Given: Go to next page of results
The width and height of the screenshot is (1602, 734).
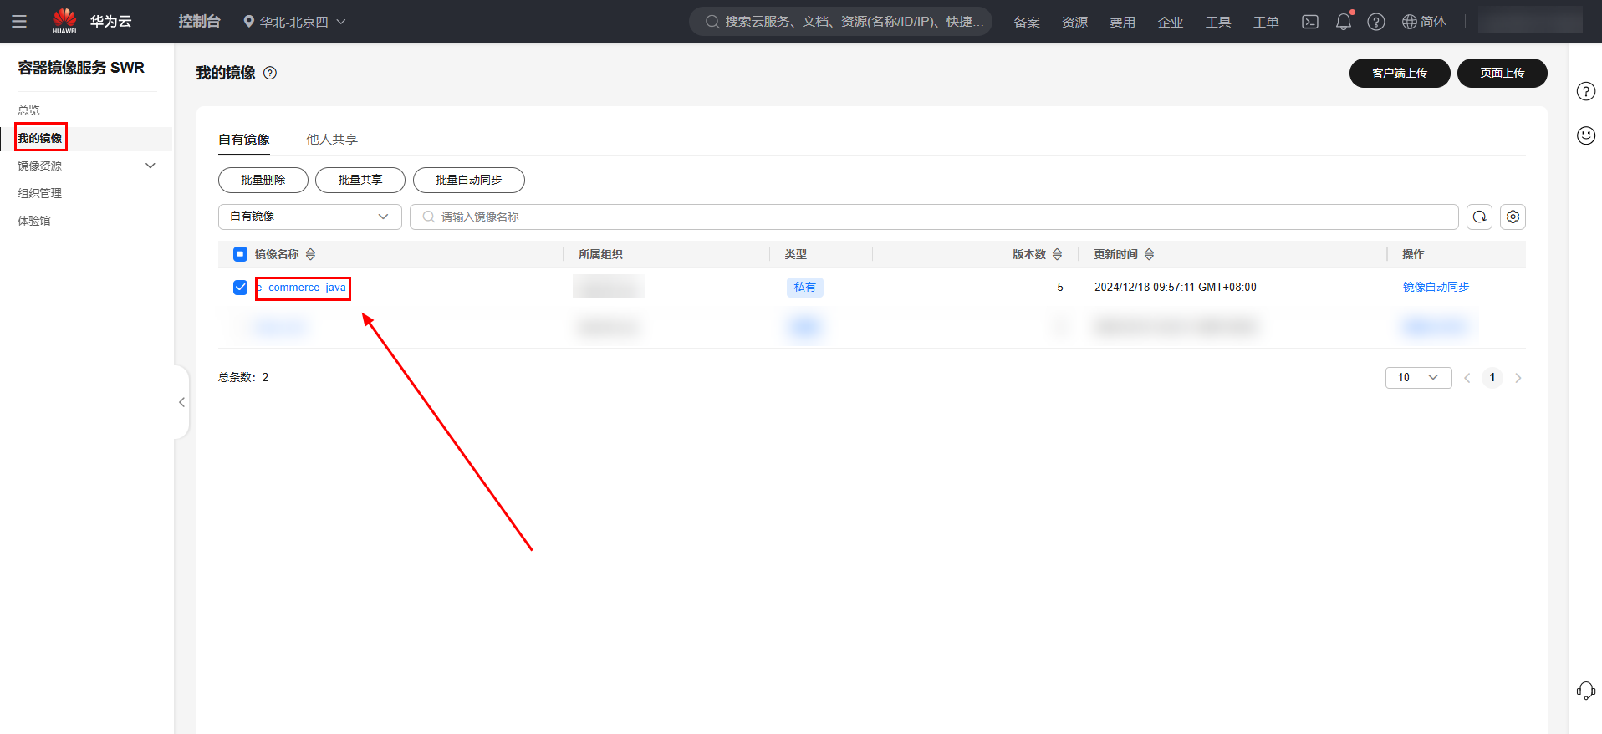Looking at the screenshot, I should tap(1518, 378).
